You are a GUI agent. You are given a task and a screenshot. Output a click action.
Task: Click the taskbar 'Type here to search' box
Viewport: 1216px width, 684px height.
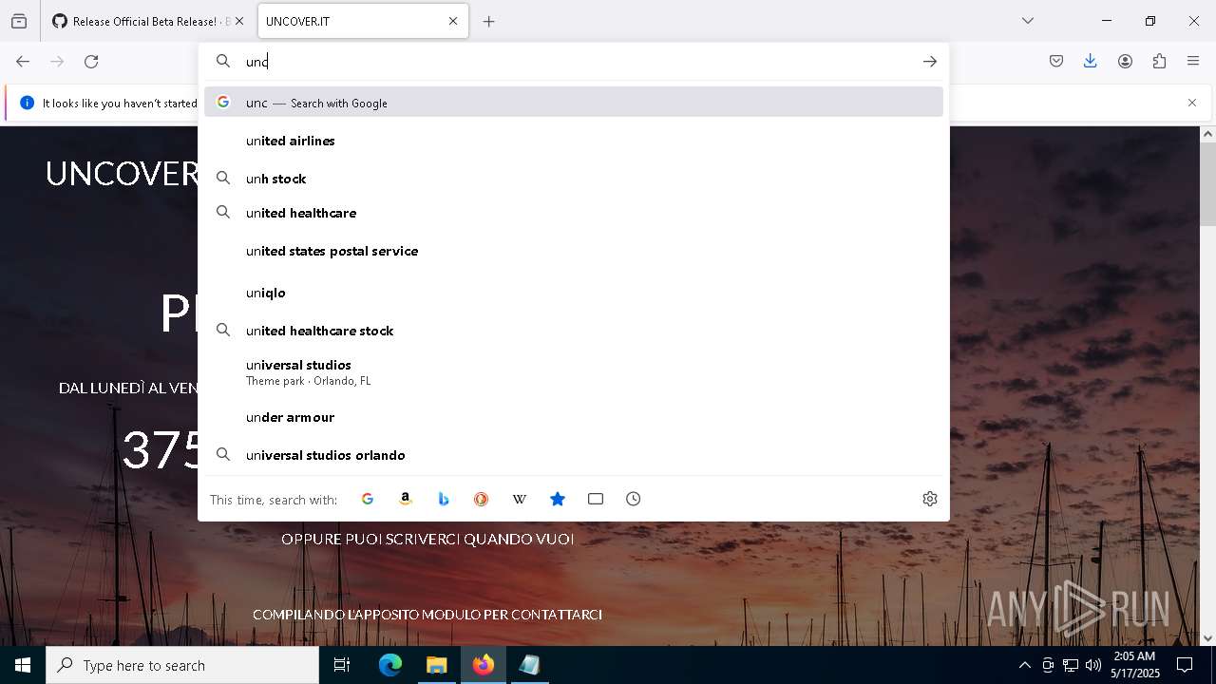[x=182, y=665]
